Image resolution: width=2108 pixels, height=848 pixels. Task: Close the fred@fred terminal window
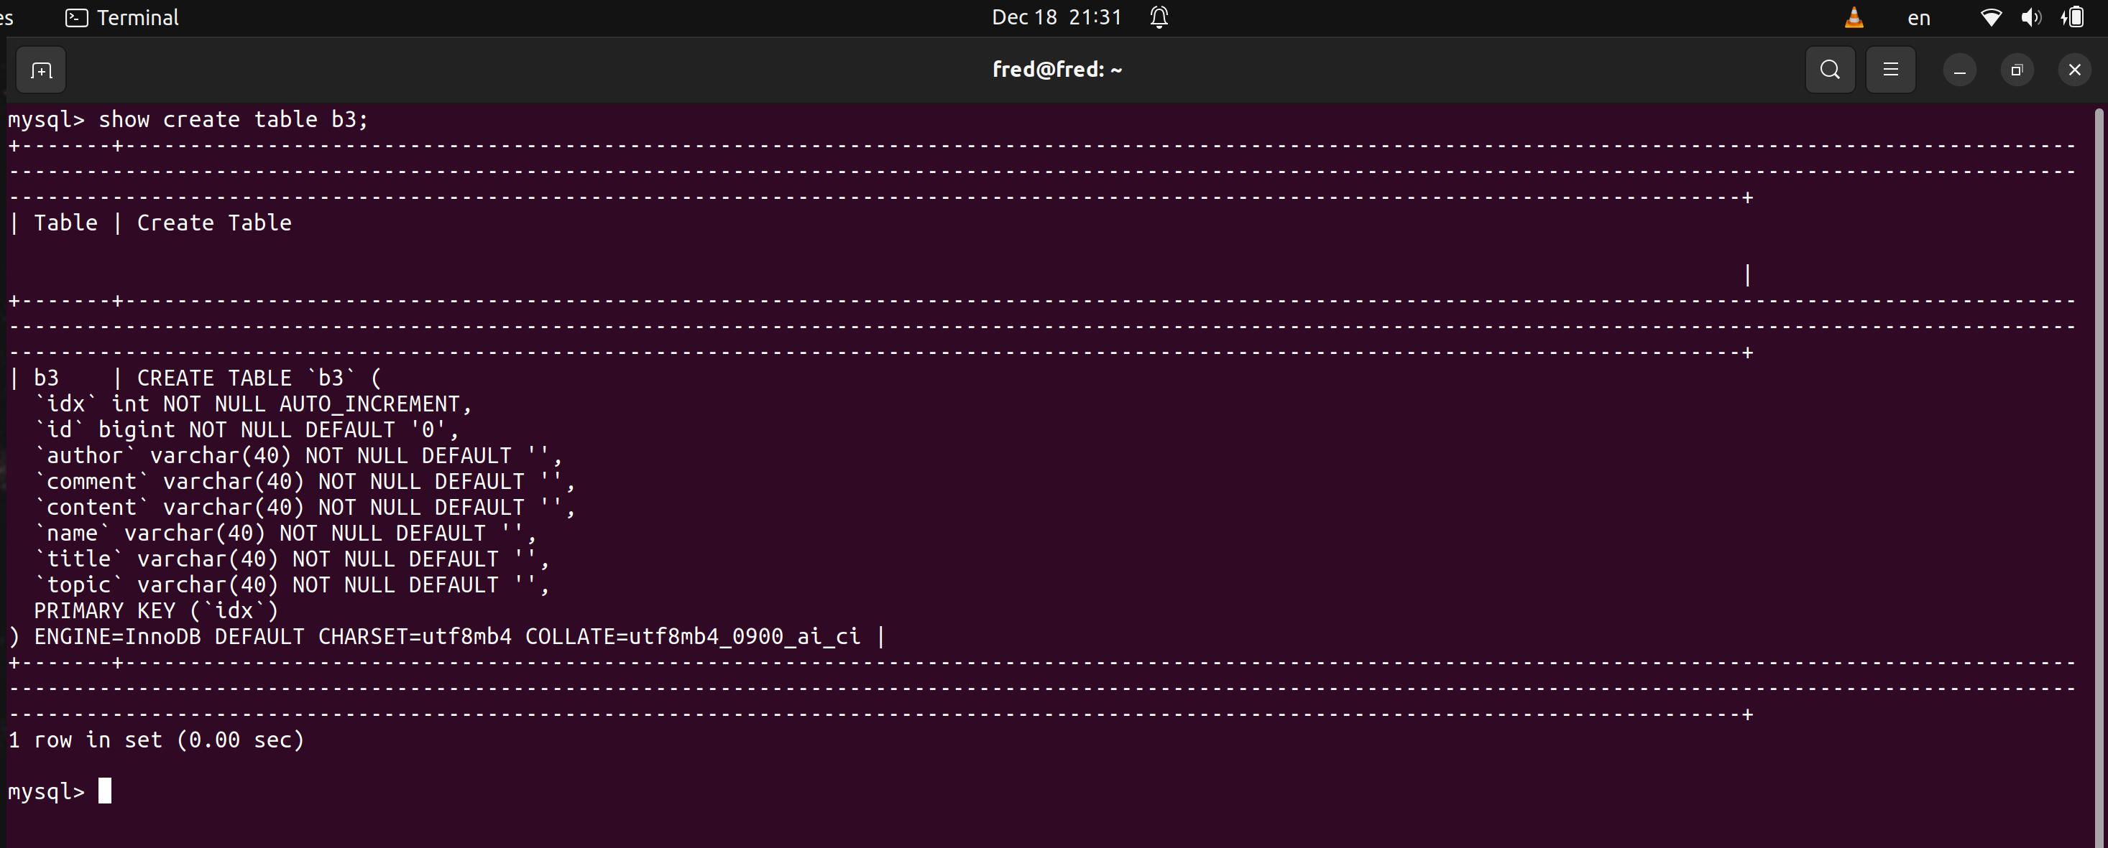(x=2074, y=70)
